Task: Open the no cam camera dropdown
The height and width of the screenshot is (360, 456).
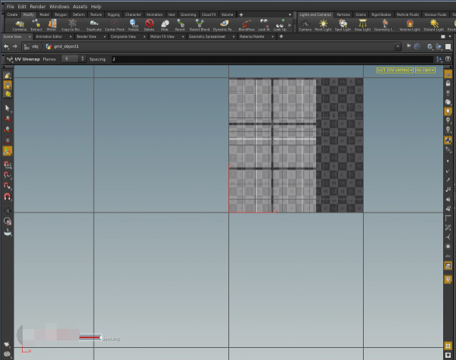Action: click(424, 70)
